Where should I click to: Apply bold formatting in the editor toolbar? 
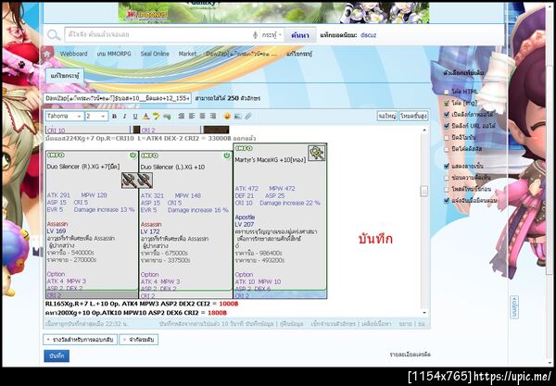(114, 116)
